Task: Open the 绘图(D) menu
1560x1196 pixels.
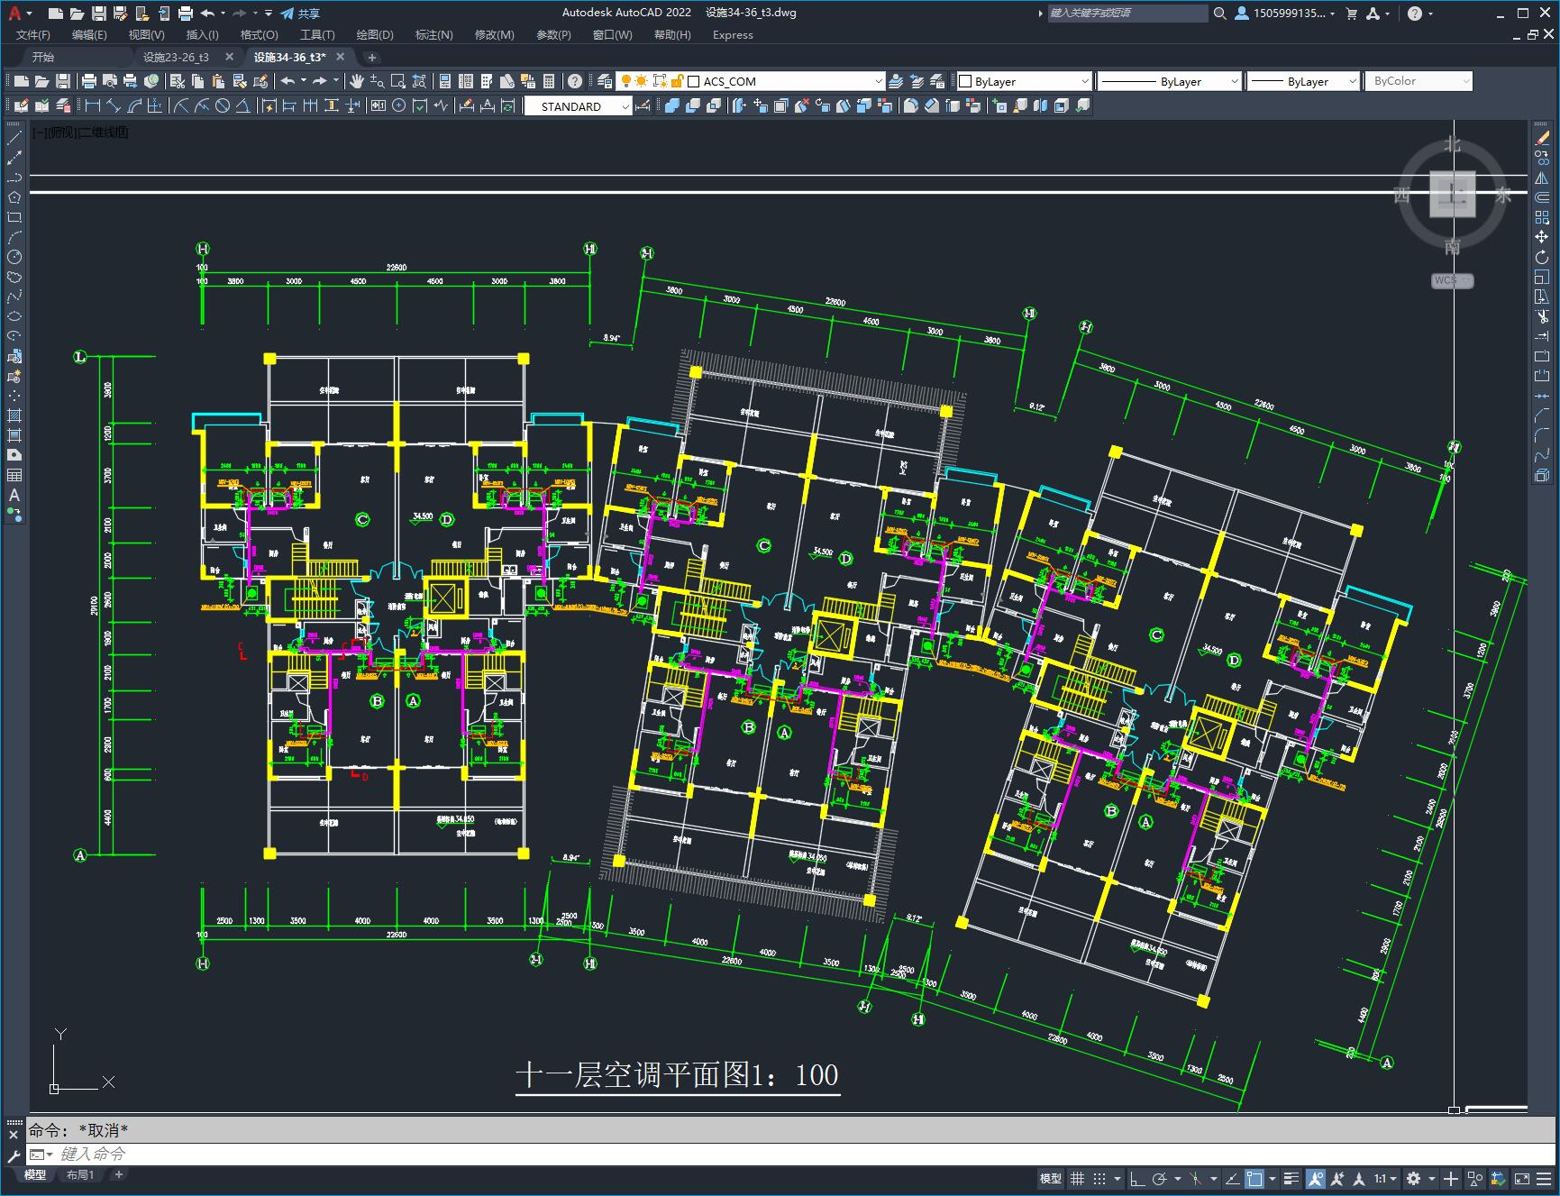Action: pos(375,35)
